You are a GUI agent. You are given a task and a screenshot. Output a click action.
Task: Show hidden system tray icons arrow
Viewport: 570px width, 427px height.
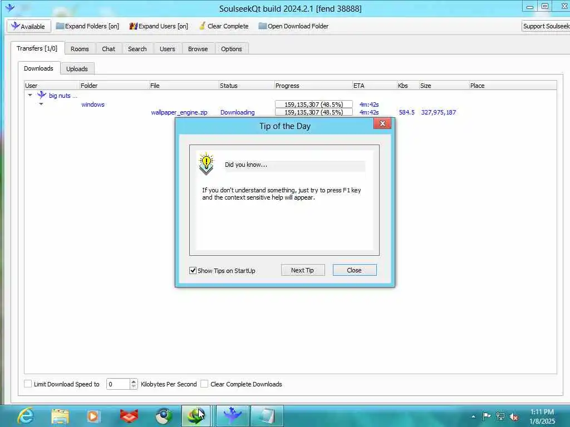point(473,416)
